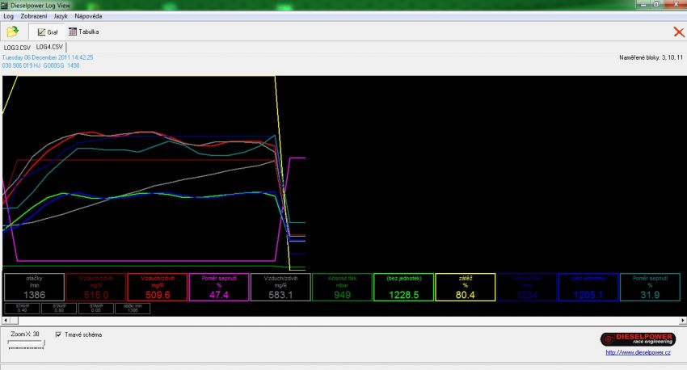Toggle the otáčky /min channel box

coord(34,287)
